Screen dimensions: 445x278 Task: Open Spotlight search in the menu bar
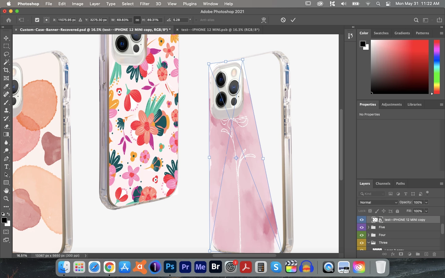click(378, 4)
